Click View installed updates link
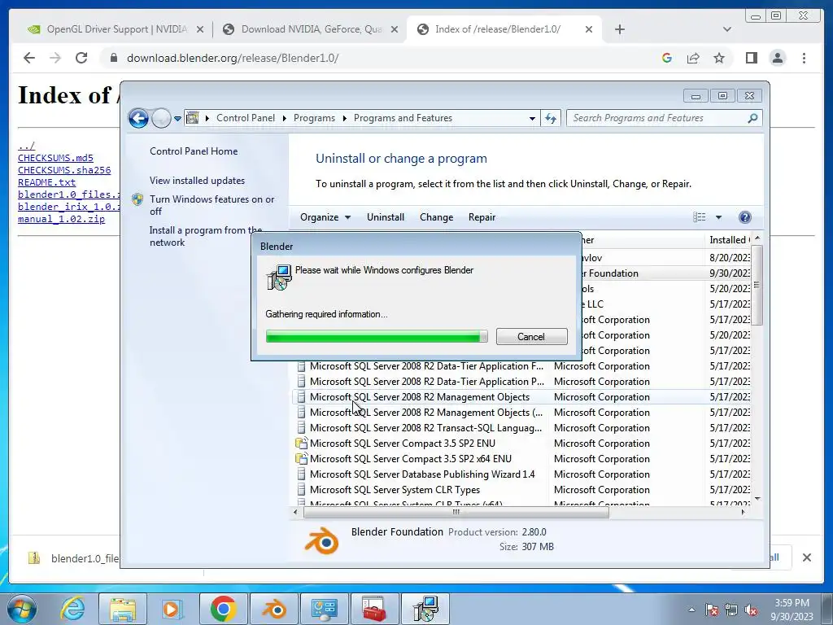The height and width of the screenshot is (625, 833). click(197, 180)
